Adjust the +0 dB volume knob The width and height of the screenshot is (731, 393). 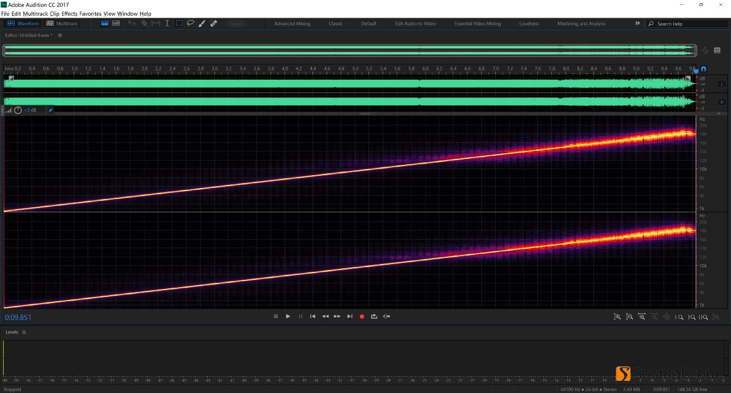(x=18, y=110)
